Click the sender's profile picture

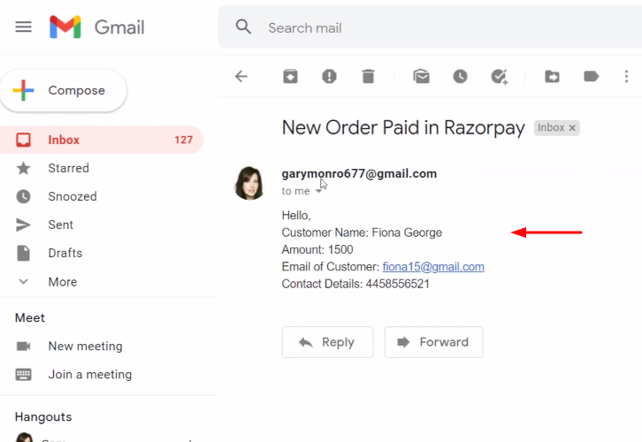(x=249, y=183)
